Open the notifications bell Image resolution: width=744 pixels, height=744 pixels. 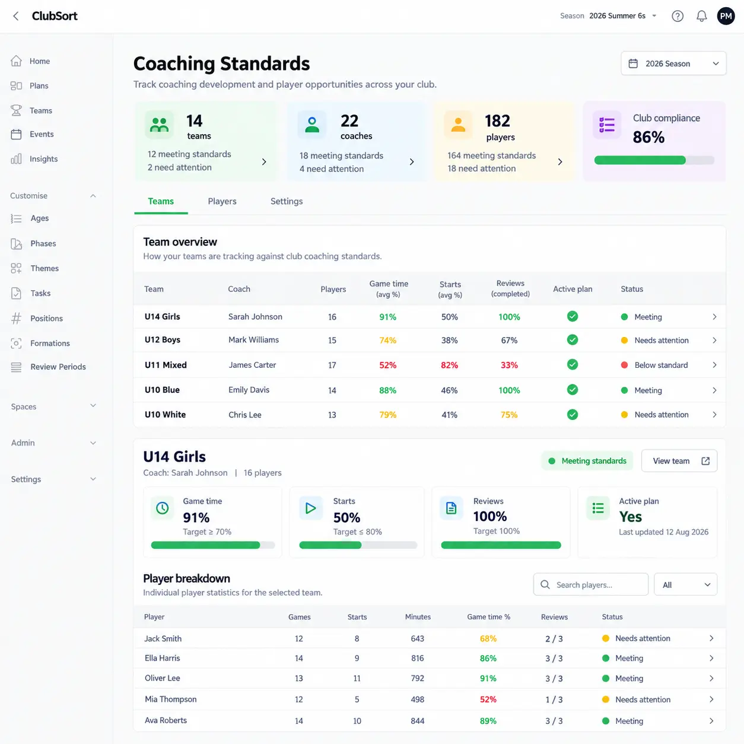coord(701,16)
